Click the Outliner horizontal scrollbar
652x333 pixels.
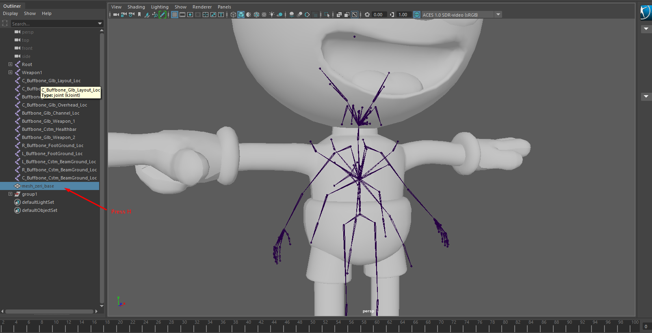click(x=49, y=312)
